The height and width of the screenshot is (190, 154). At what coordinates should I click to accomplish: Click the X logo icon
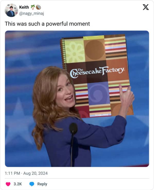[x=146, y=7]
